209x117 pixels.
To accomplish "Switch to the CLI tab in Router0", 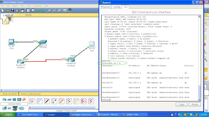I will 125,6.
